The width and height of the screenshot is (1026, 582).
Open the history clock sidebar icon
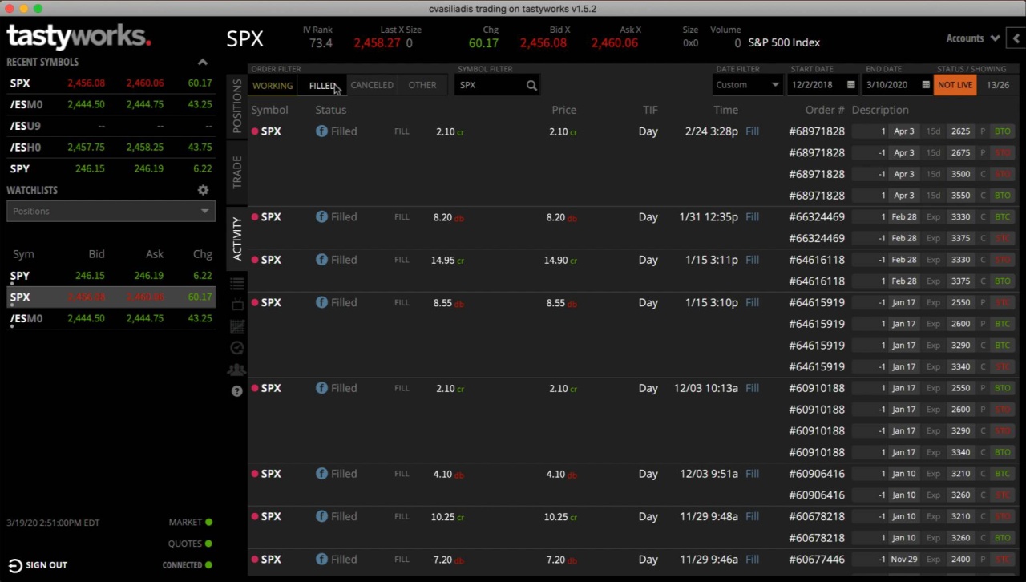coord(236,348)
